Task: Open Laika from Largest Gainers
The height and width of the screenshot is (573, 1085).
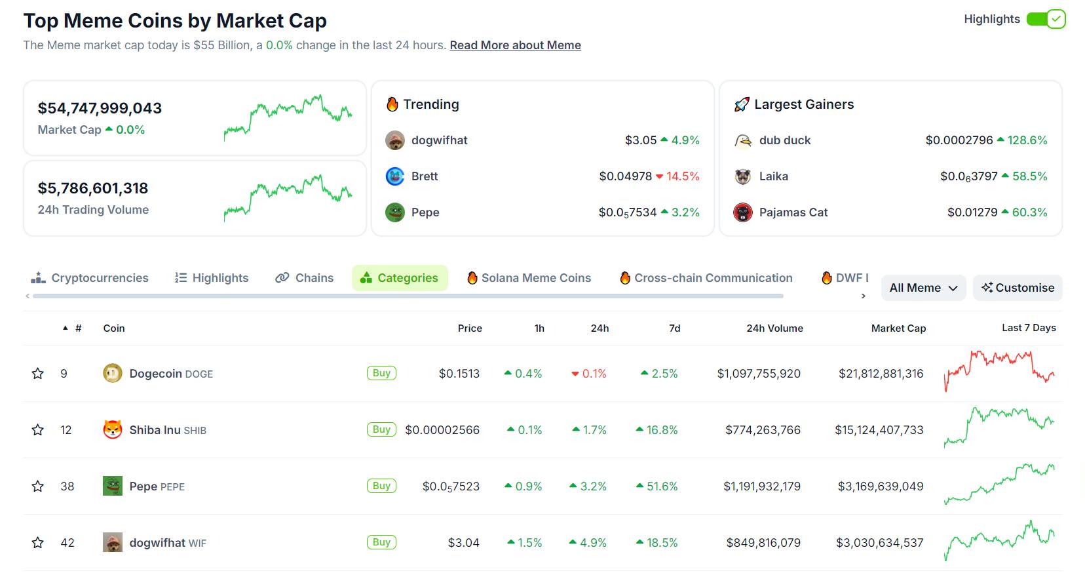Action: coord(774,176)
